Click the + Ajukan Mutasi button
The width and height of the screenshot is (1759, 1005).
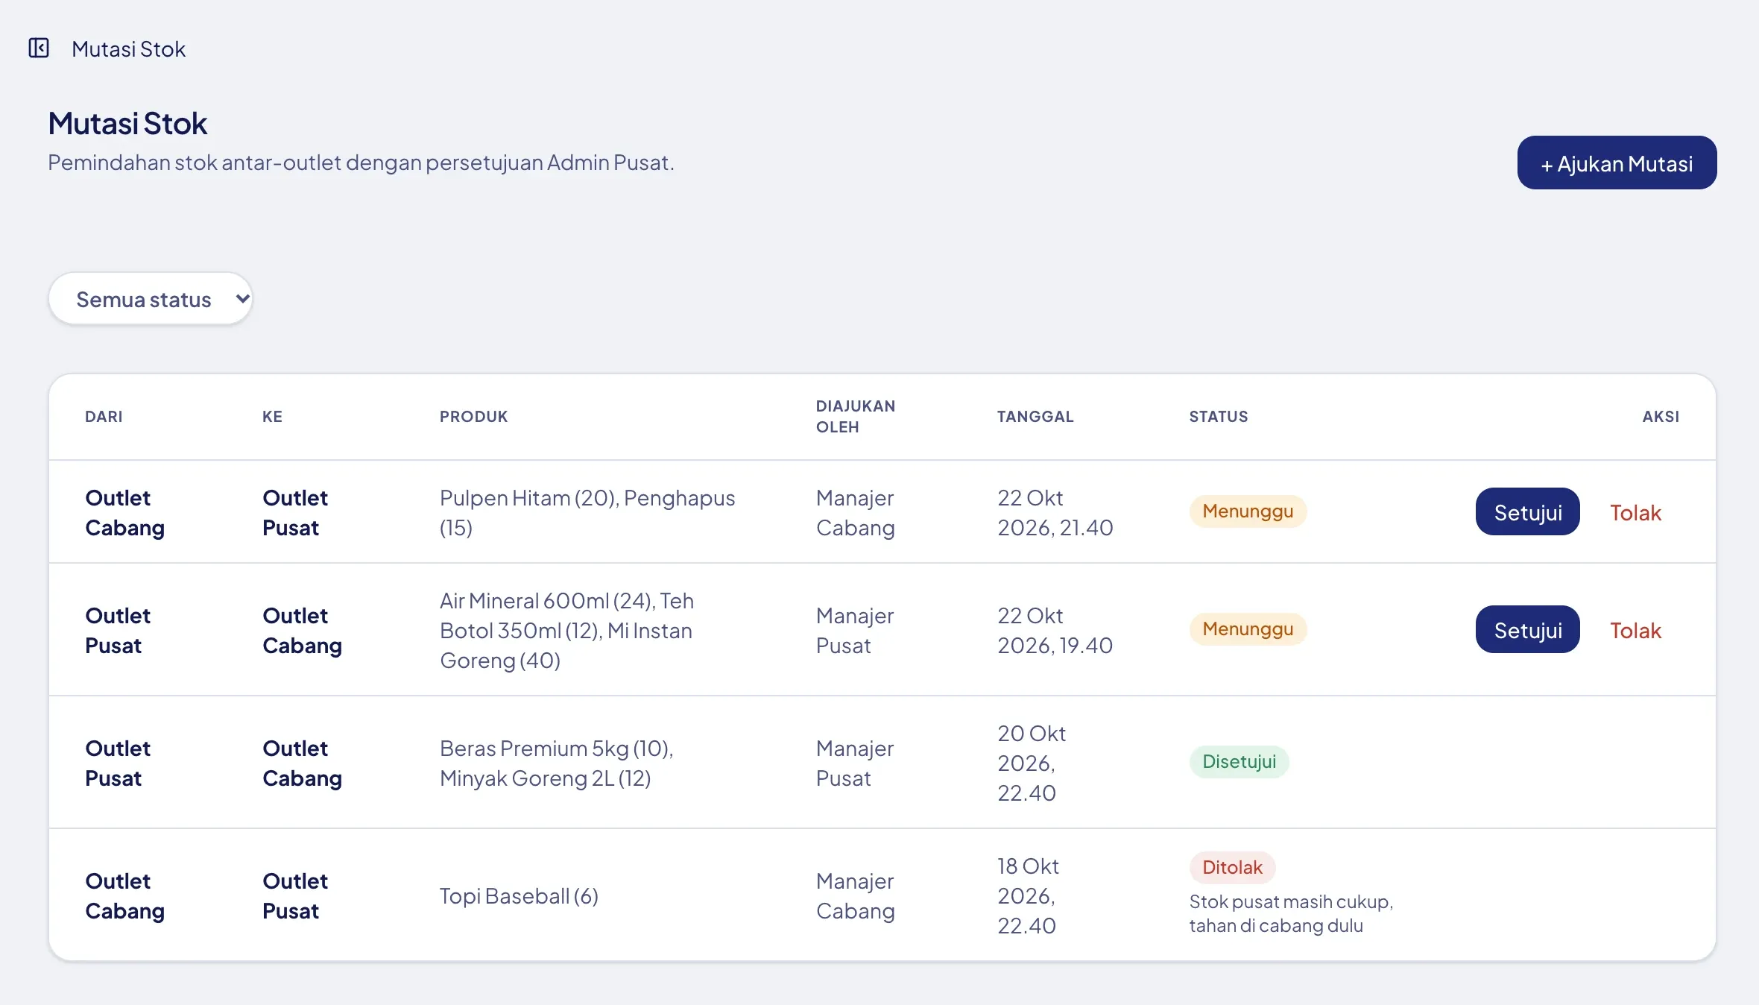1617,163
